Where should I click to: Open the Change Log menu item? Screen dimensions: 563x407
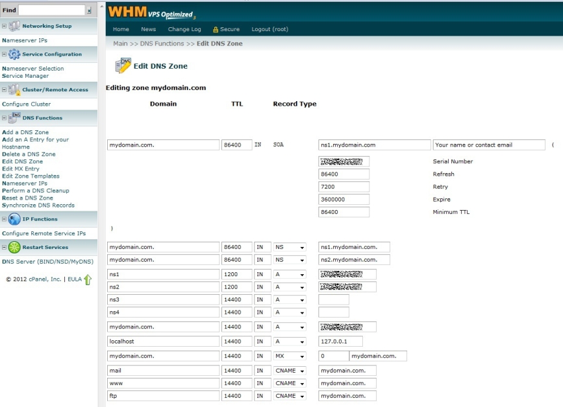(x=184, y=29)
